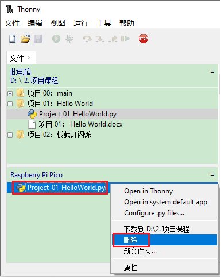Select local Project_01_HelloWorld.py file name
Image resolution: width=221 pixels, height=278 pixels.
pos(77,114)
